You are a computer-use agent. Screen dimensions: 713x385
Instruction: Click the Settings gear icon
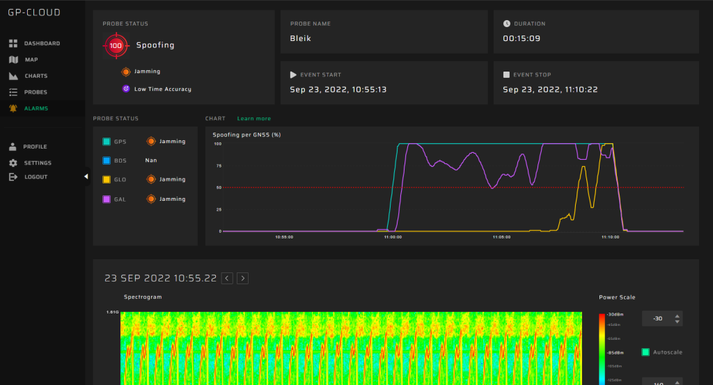coord(13,163)
